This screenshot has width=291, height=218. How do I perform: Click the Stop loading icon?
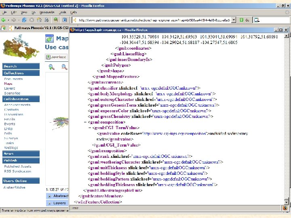point(32,20)
